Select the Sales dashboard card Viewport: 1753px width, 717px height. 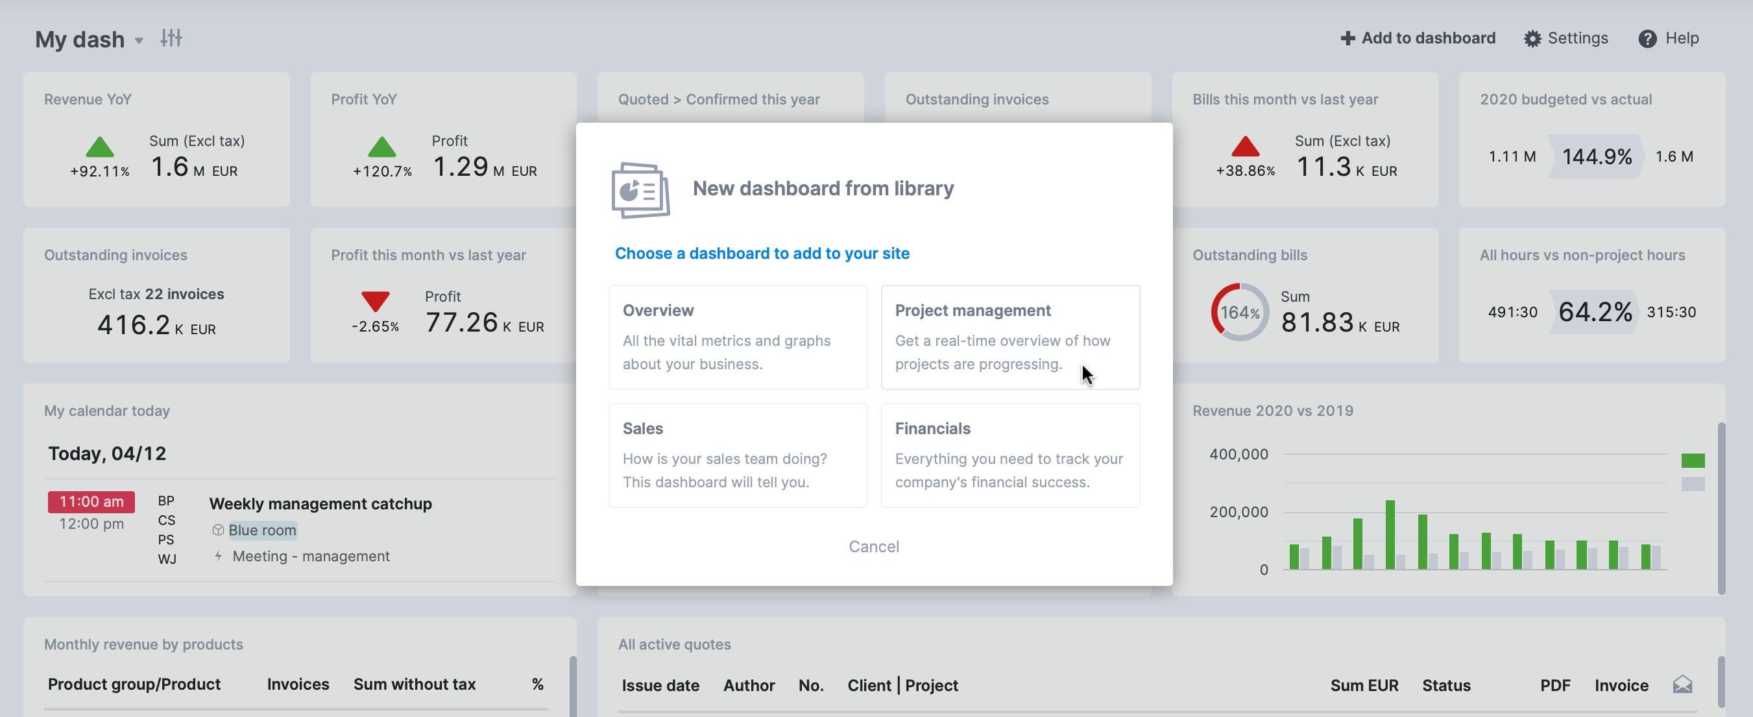(738, 455)
